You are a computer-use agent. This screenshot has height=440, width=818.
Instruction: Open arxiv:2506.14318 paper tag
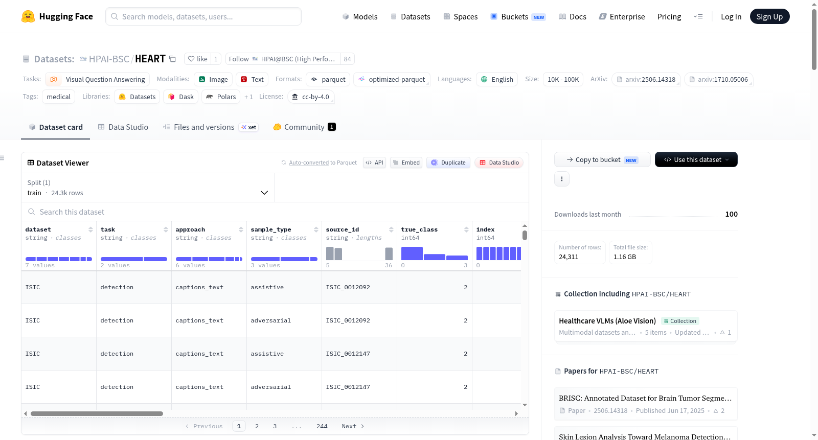click(x=646, y=79)
